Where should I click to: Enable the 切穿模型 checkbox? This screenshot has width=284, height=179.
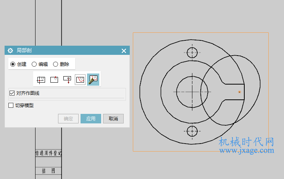(x=11, y=105)
